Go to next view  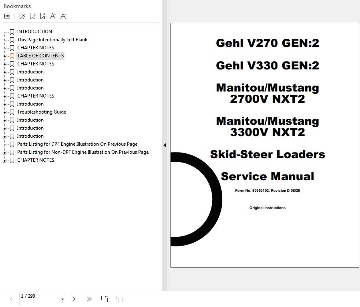120,299
